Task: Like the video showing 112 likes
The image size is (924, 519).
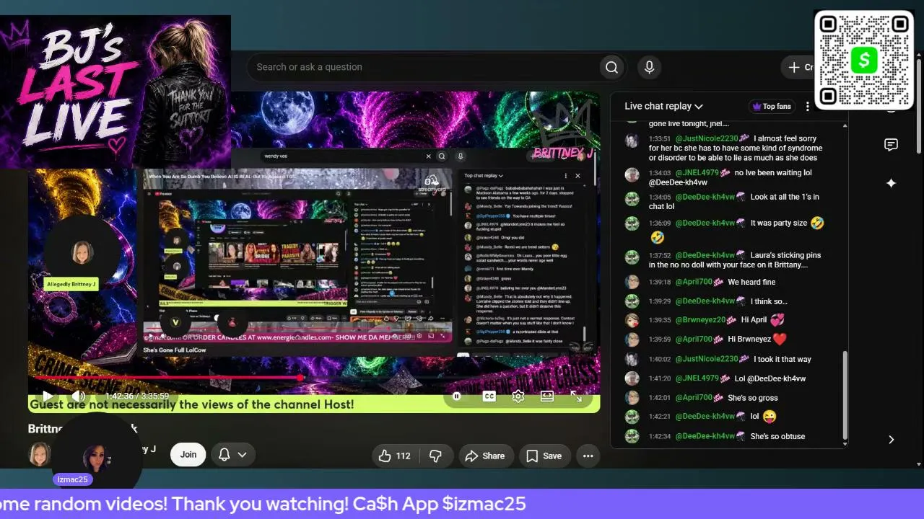Action: click(394, 456)
